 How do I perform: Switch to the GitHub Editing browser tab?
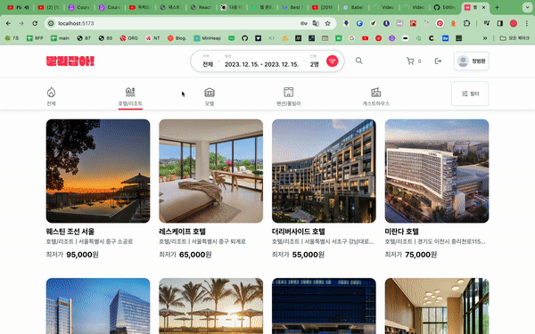(445, 7)
